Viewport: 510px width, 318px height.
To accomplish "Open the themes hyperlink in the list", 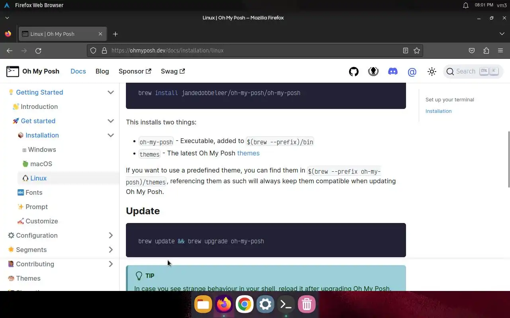I will coord(248,153).
